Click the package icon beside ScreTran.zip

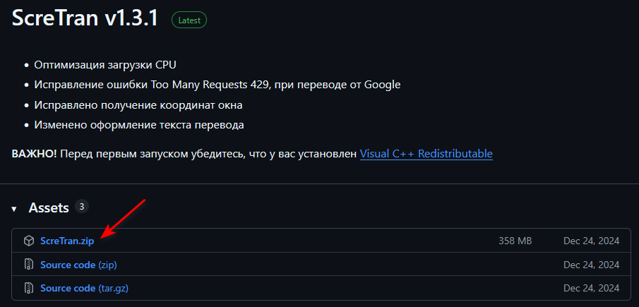(29, 241)
